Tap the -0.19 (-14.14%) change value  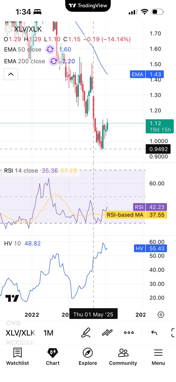[107, 39]
